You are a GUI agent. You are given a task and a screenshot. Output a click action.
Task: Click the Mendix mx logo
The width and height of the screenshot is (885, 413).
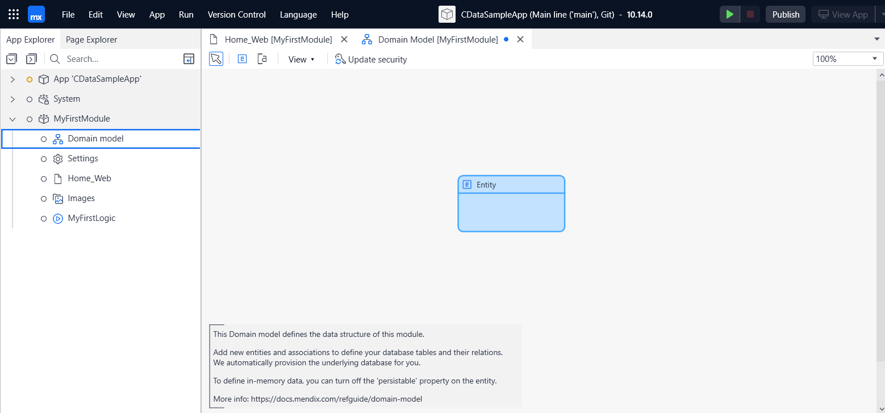click(x=36, y=14)
